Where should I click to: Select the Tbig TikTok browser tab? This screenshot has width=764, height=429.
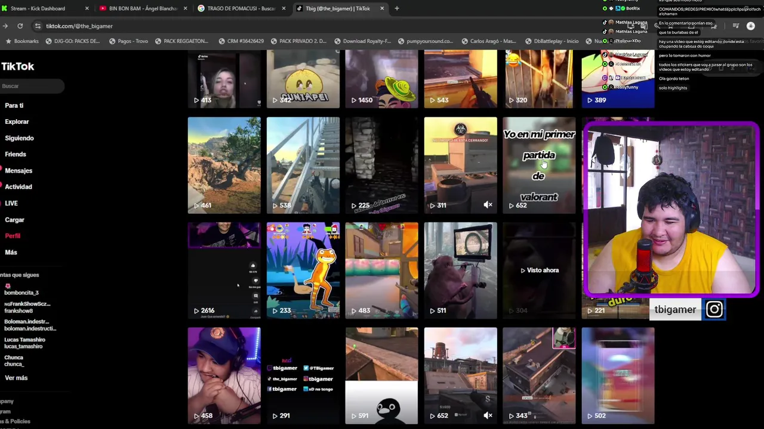pyautogui.click(x=340, y=8)
